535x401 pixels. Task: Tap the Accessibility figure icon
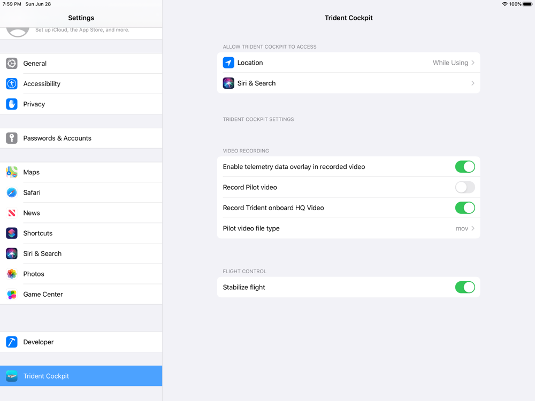(x=12, y=84)
